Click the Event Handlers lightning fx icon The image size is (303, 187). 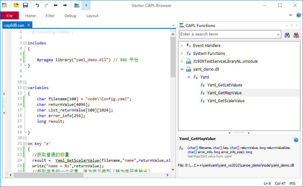[189, 46]
